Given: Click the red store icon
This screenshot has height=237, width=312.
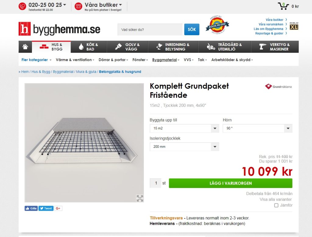Looking at the screenshot, I should [78, 6].
